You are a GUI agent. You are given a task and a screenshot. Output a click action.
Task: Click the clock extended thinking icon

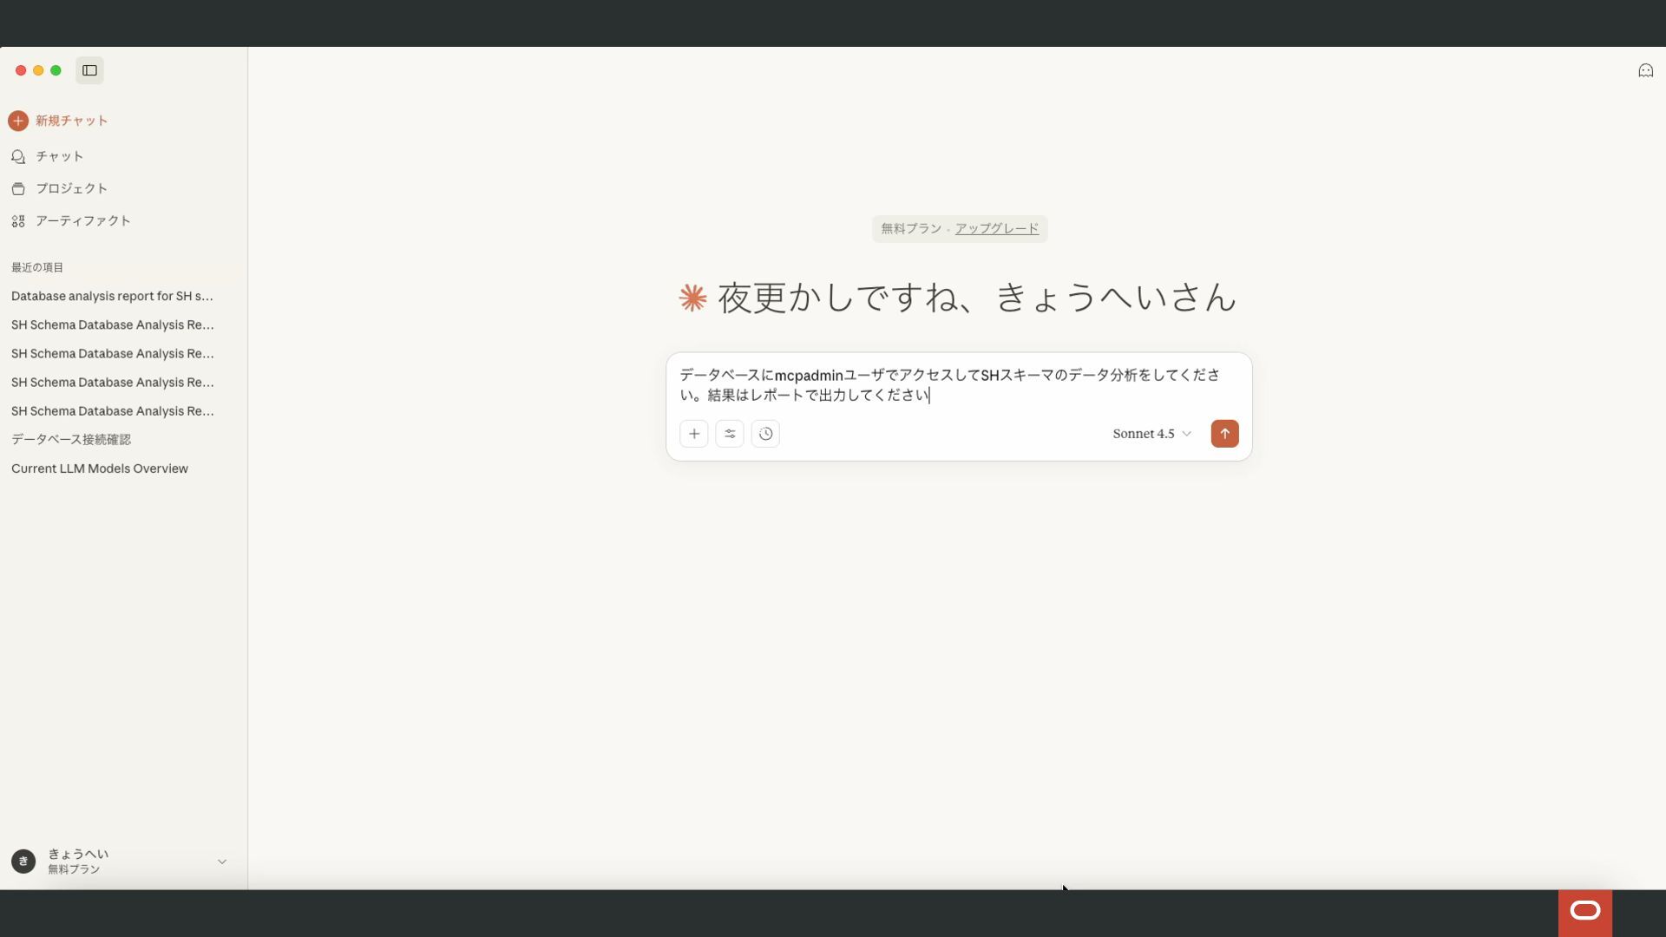[765, 434]
